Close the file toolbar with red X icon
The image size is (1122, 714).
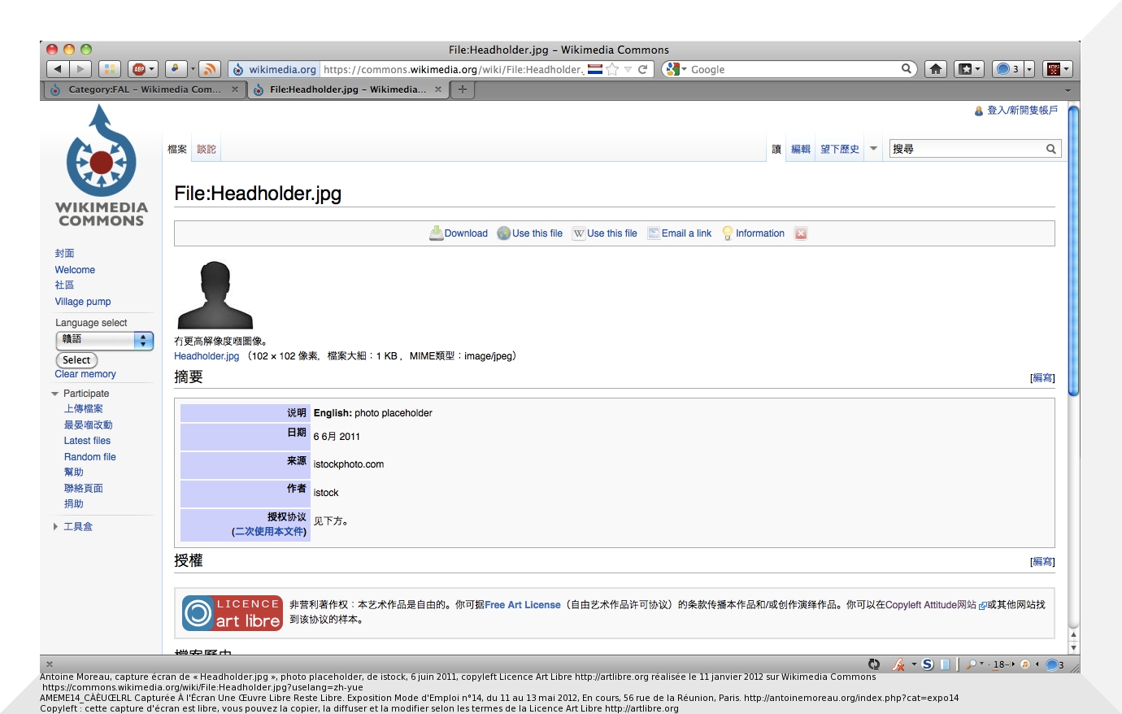pyautogui.click(x=801, y=233)
